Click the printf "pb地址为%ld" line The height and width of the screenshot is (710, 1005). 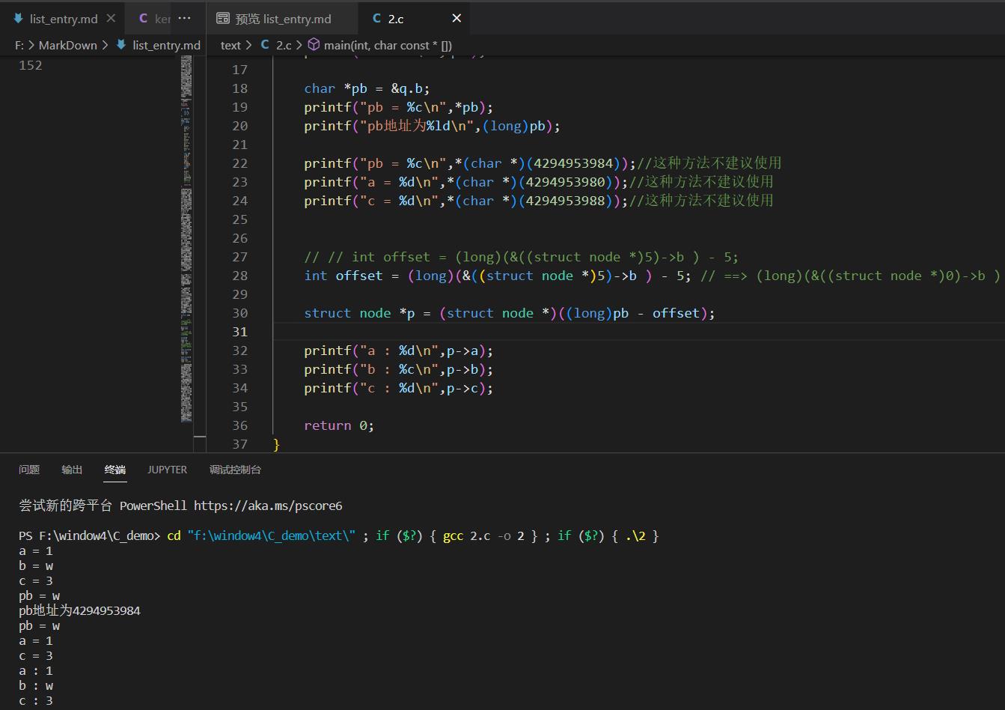(432, 126)
